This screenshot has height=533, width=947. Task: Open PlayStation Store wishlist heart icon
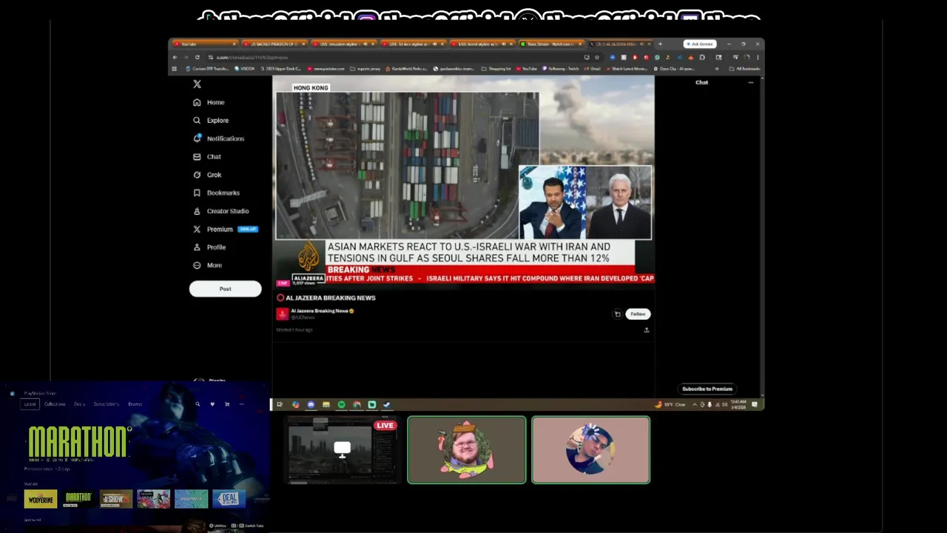tap(212, 404)
